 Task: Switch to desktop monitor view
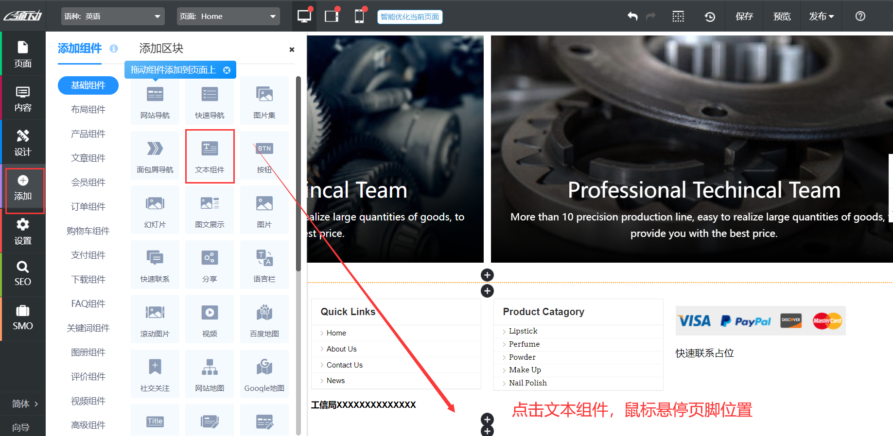coord(304,16)
